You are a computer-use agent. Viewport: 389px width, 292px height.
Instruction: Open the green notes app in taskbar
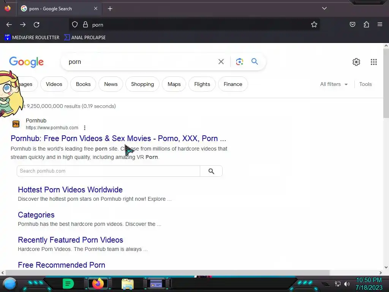(x=68, y=284)
